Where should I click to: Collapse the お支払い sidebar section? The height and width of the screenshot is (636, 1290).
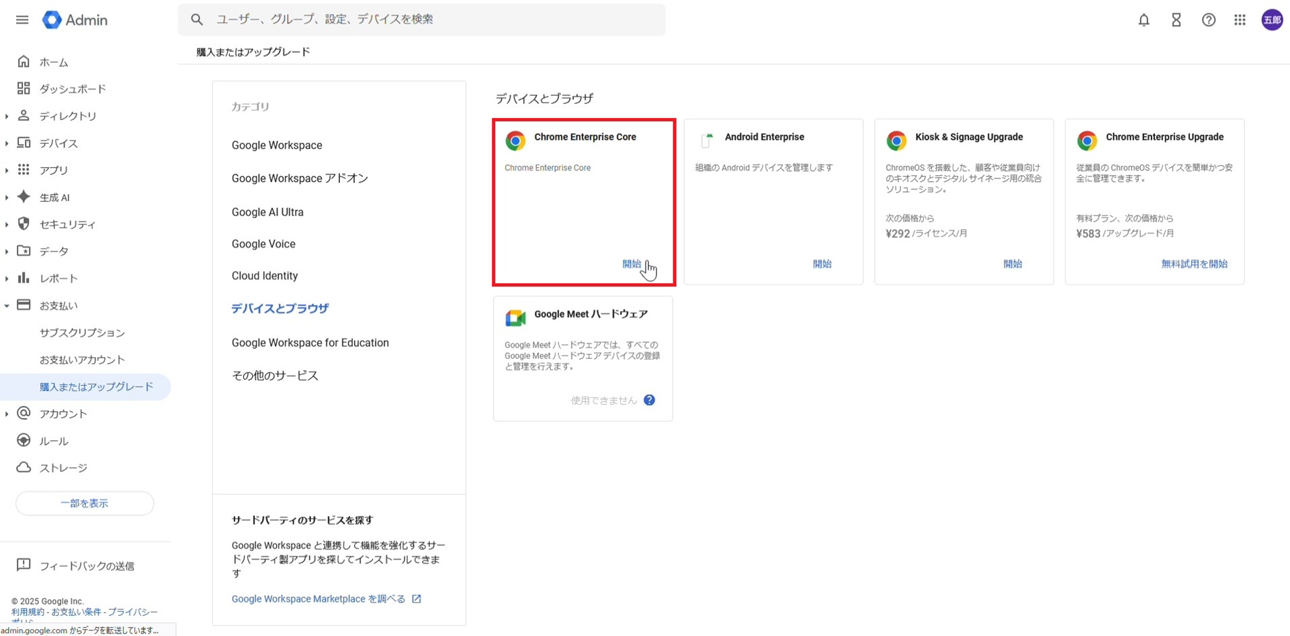click(7, 306)
